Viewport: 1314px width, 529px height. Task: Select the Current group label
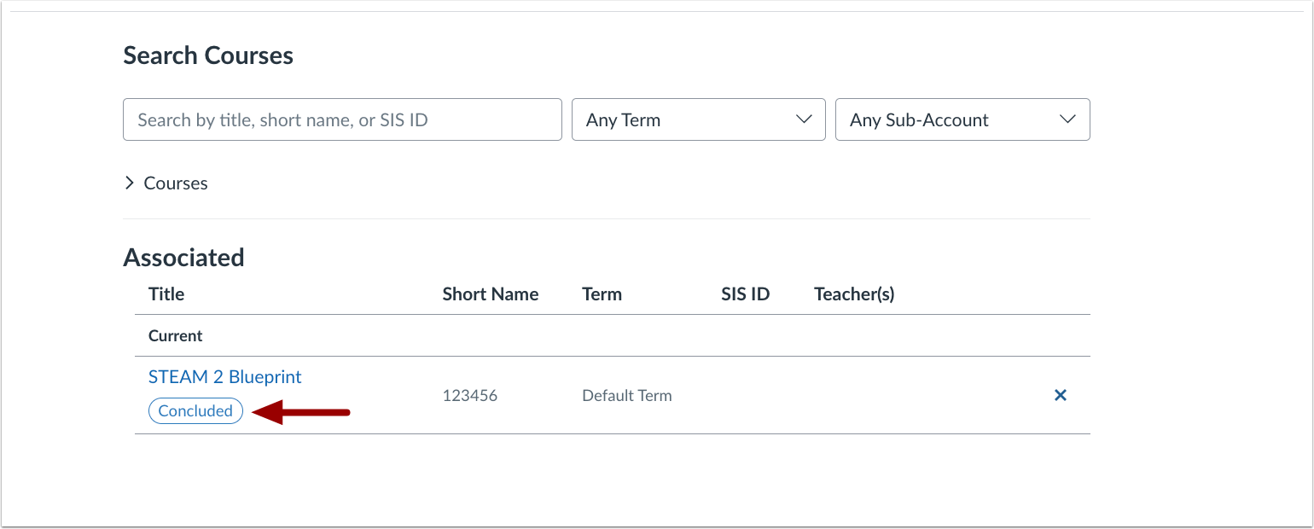175,335
